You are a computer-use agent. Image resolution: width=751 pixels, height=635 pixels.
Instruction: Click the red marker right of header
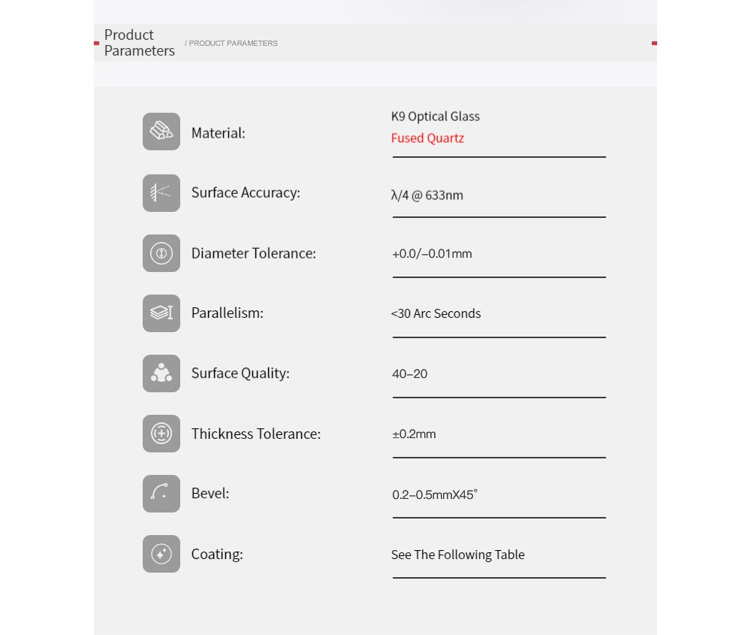pyautogui.click(x=654, y=43)
